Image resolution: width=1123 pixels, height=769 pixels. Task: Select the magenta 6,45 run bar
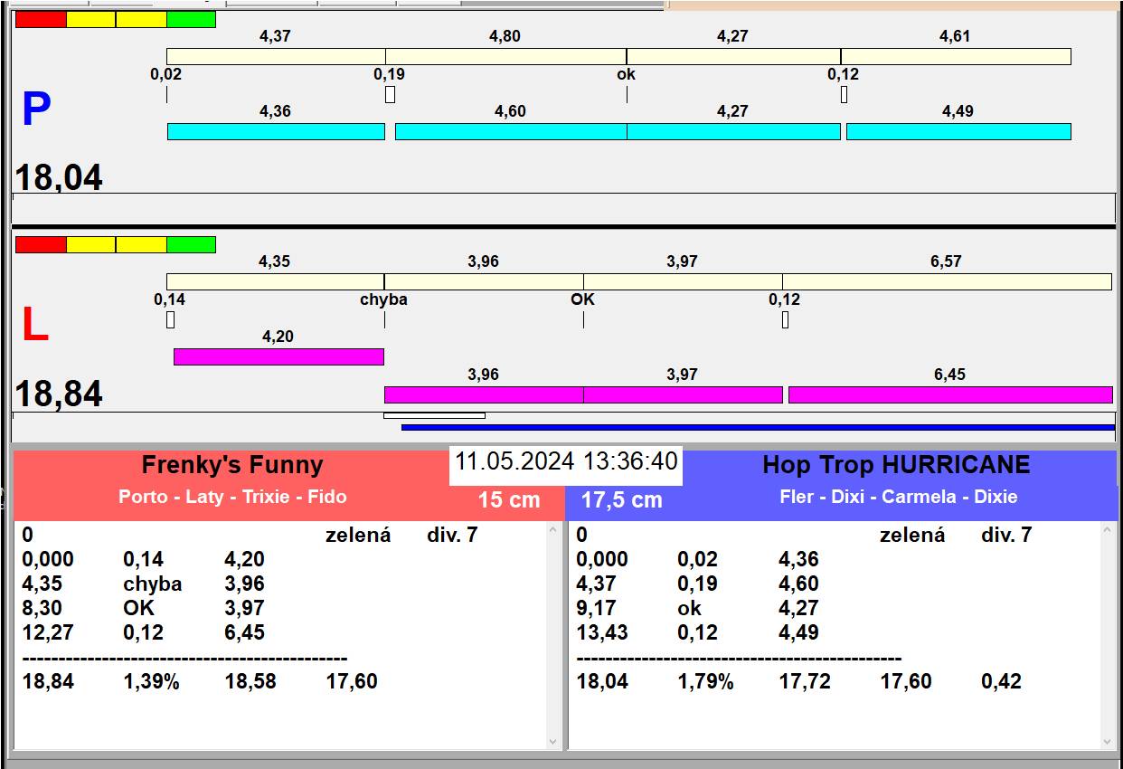click(x=949, y=394)
